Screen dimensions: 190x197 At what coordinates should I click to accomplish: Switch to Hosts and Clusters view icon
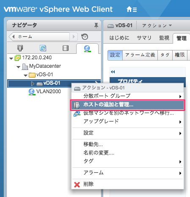20,48
